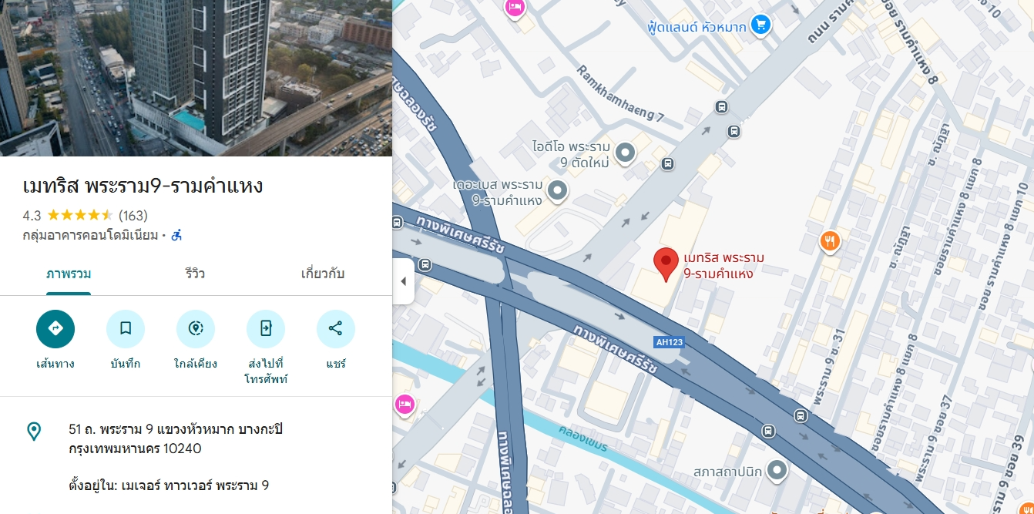The image size is (1034, 514).
Task: Click ส่งไปที่โทรศัพท์ send to phone icon
Action: tap(266, 329)
